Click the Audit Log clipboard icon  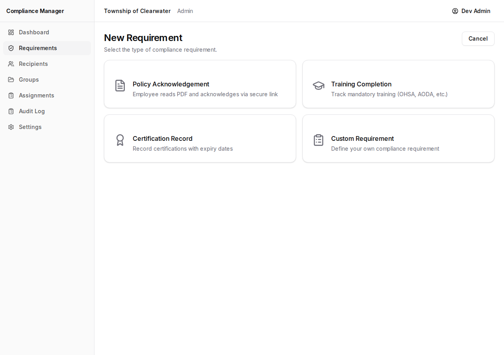coord(11,111)
